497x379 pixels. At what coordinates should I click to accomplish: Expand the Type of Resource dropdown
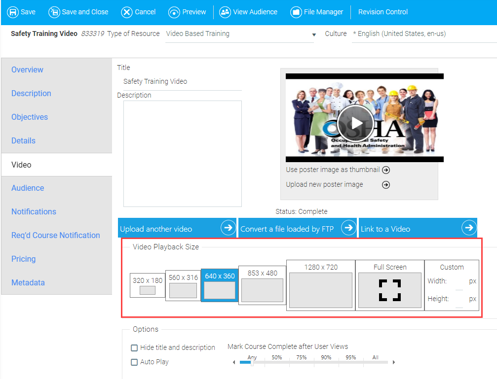[x=314, y=34]
